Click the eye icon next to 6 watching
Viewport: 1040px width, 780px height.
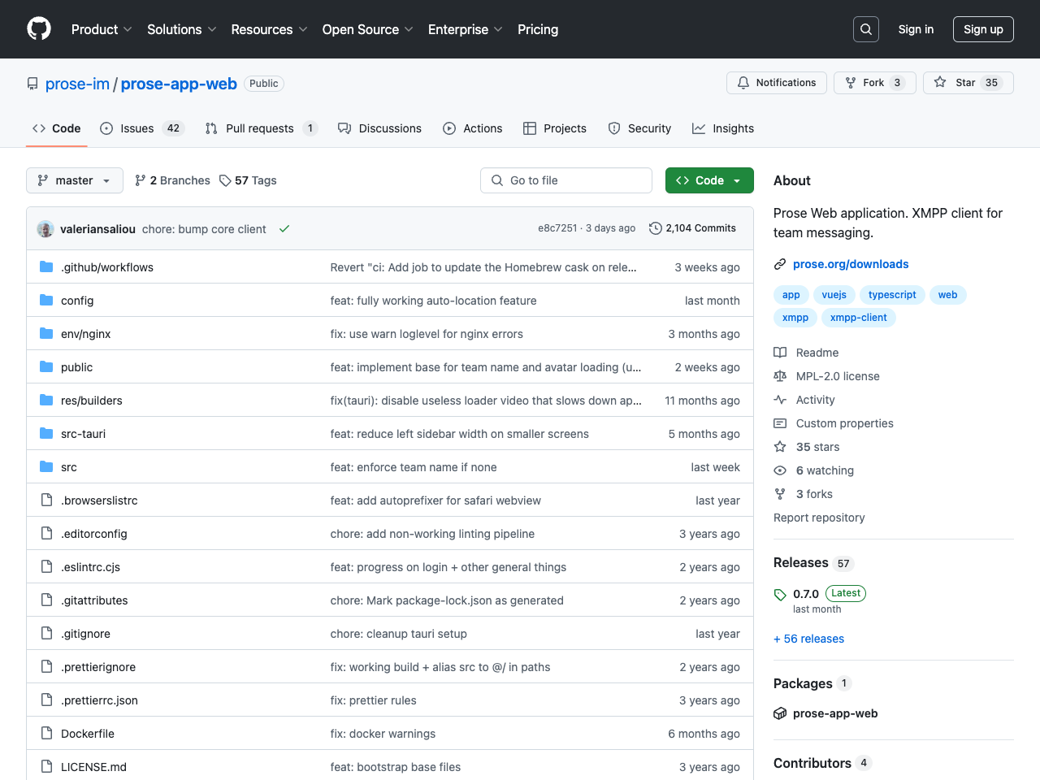pos(780,470)
